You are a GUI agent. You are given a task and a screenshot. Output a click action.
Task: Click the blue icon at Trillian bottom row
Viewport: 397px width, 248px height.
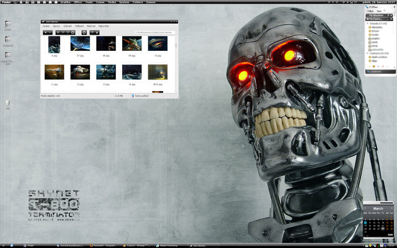[x=378, y=66]
